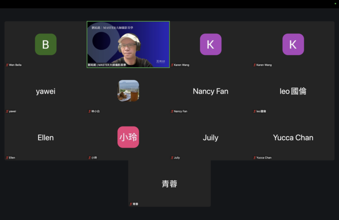The image size is (339, 220).
Task: Click Wen Bella's green B avatar
Action: point(46,44)
